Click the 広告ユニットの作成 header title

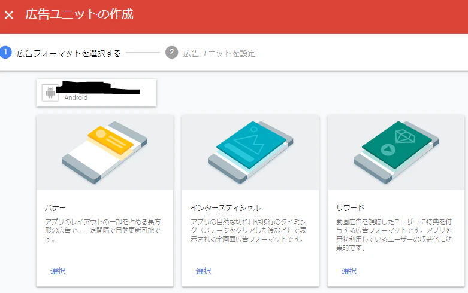click(79, 14)
